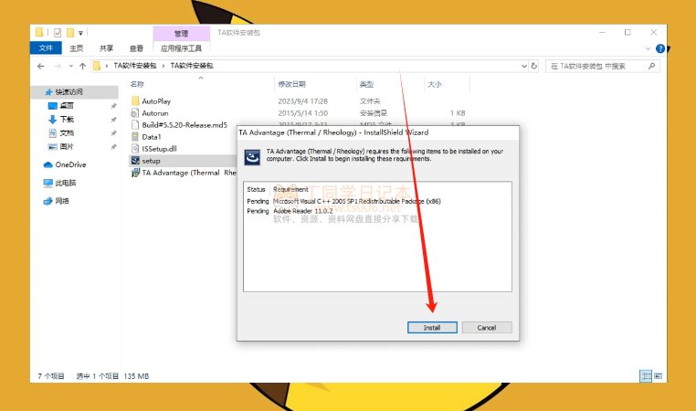Select OneDrive in the navigation pane
Screen dimensions: 696x411
(x=70, y=164)
